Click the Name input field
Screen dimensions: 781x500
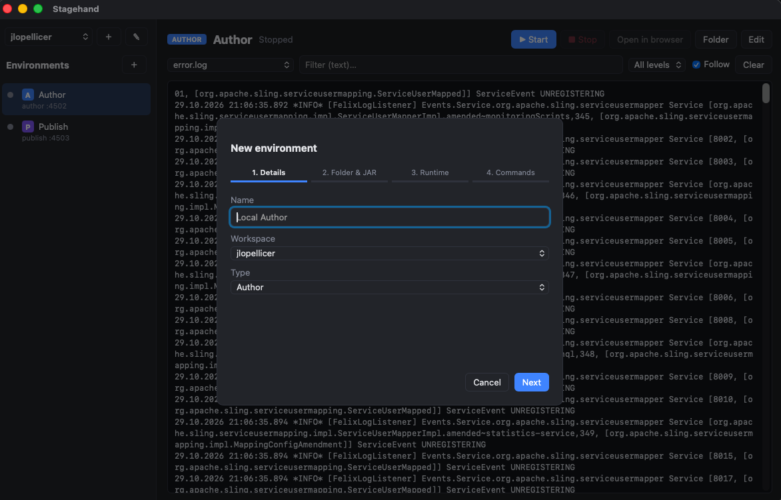390,217
